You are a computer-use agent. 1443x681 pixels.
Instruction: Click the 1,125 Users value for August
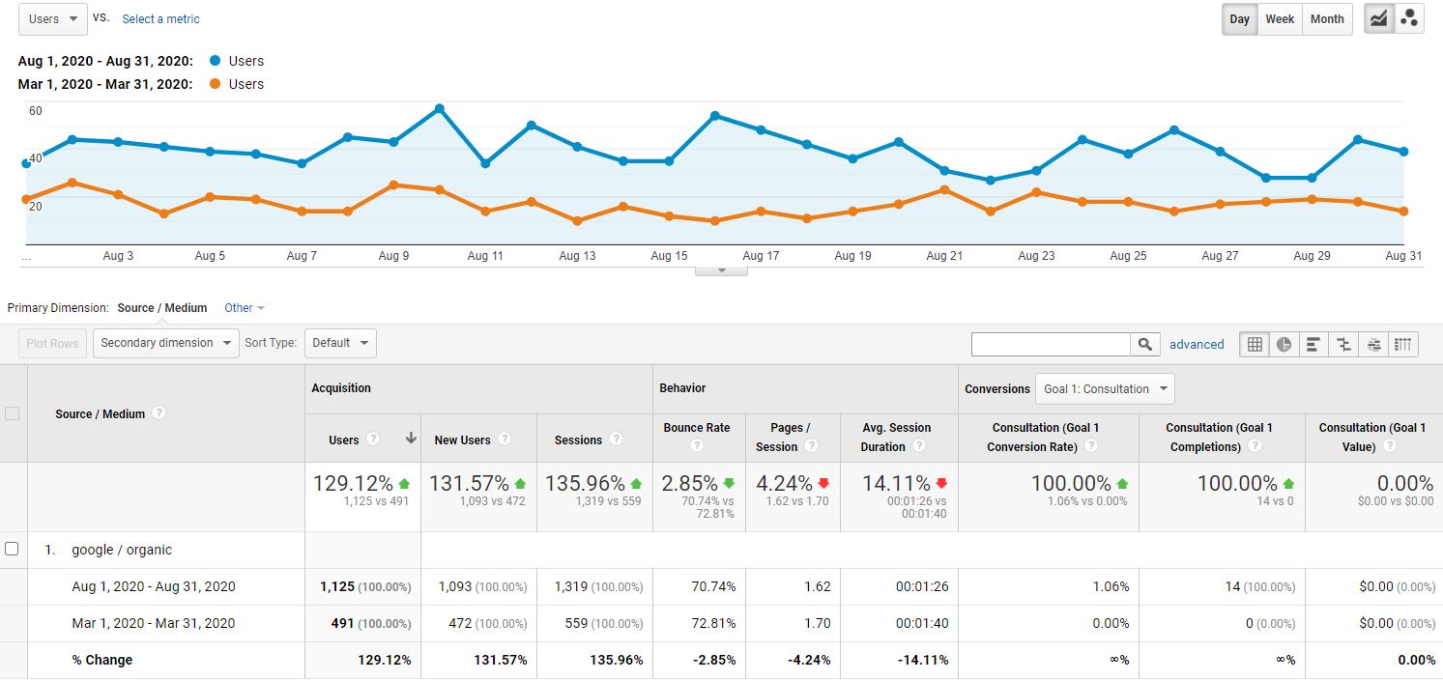(337, 586)
